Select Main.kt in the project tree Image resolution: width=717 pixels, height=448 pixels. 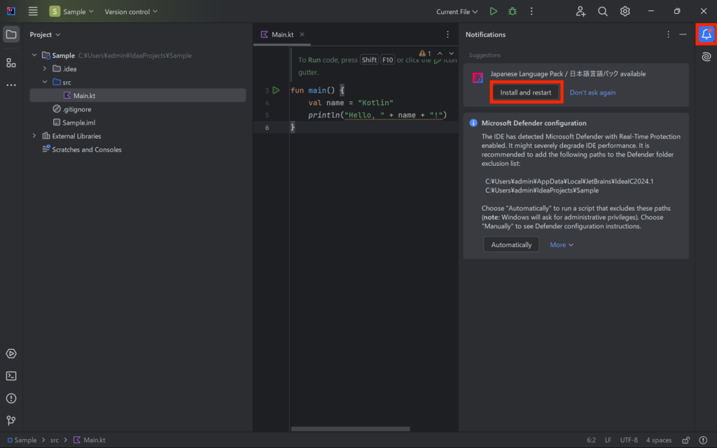coord(138,95)
